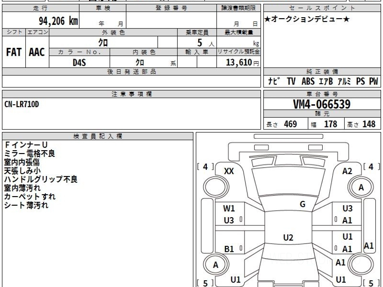Select the AAC air conditioner value
The width and height of the screenshot is (383, 287).
tap(37, 52)
